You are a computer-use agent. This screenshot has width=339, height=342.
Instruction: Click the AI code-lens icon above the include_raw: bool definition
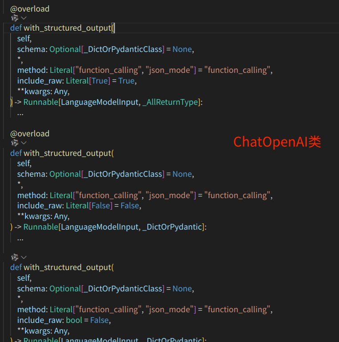tap(15, 257)
